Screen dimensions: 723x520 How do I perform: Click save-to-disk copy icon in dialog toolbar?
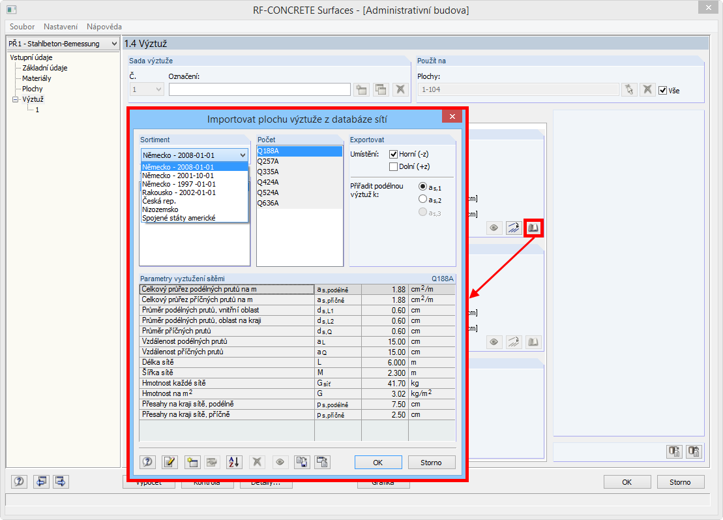(302, 462)
